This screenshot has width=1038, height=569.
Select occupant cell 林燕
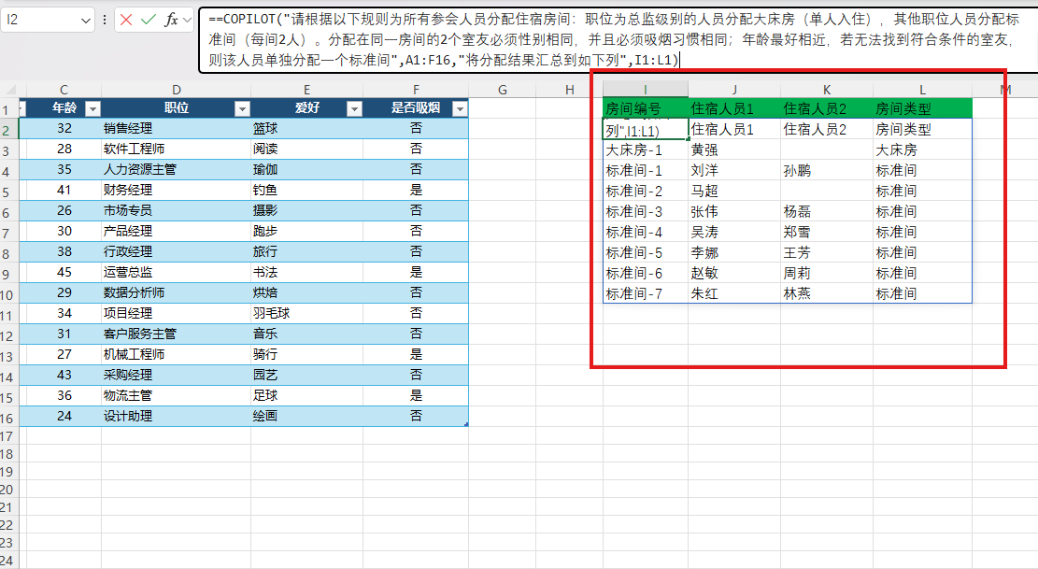tap(827, 293)
